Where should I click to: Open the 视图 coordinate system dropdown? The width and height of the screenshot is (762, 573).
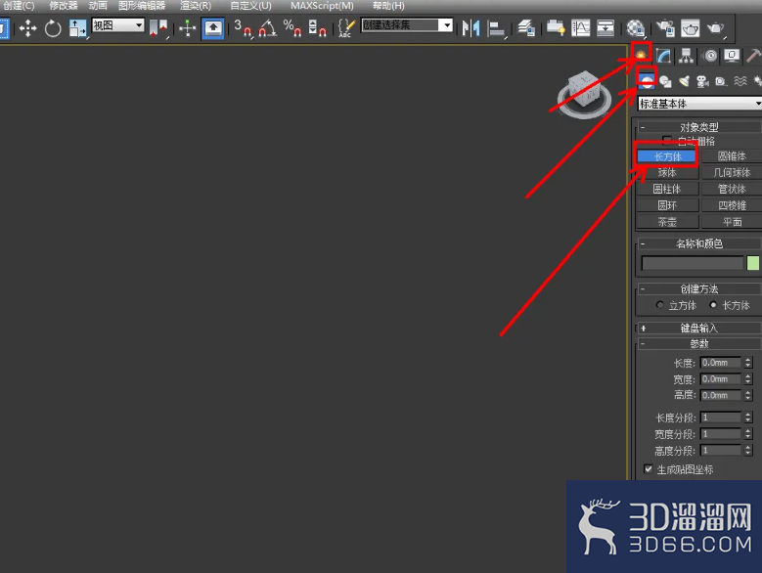[118, 24]
